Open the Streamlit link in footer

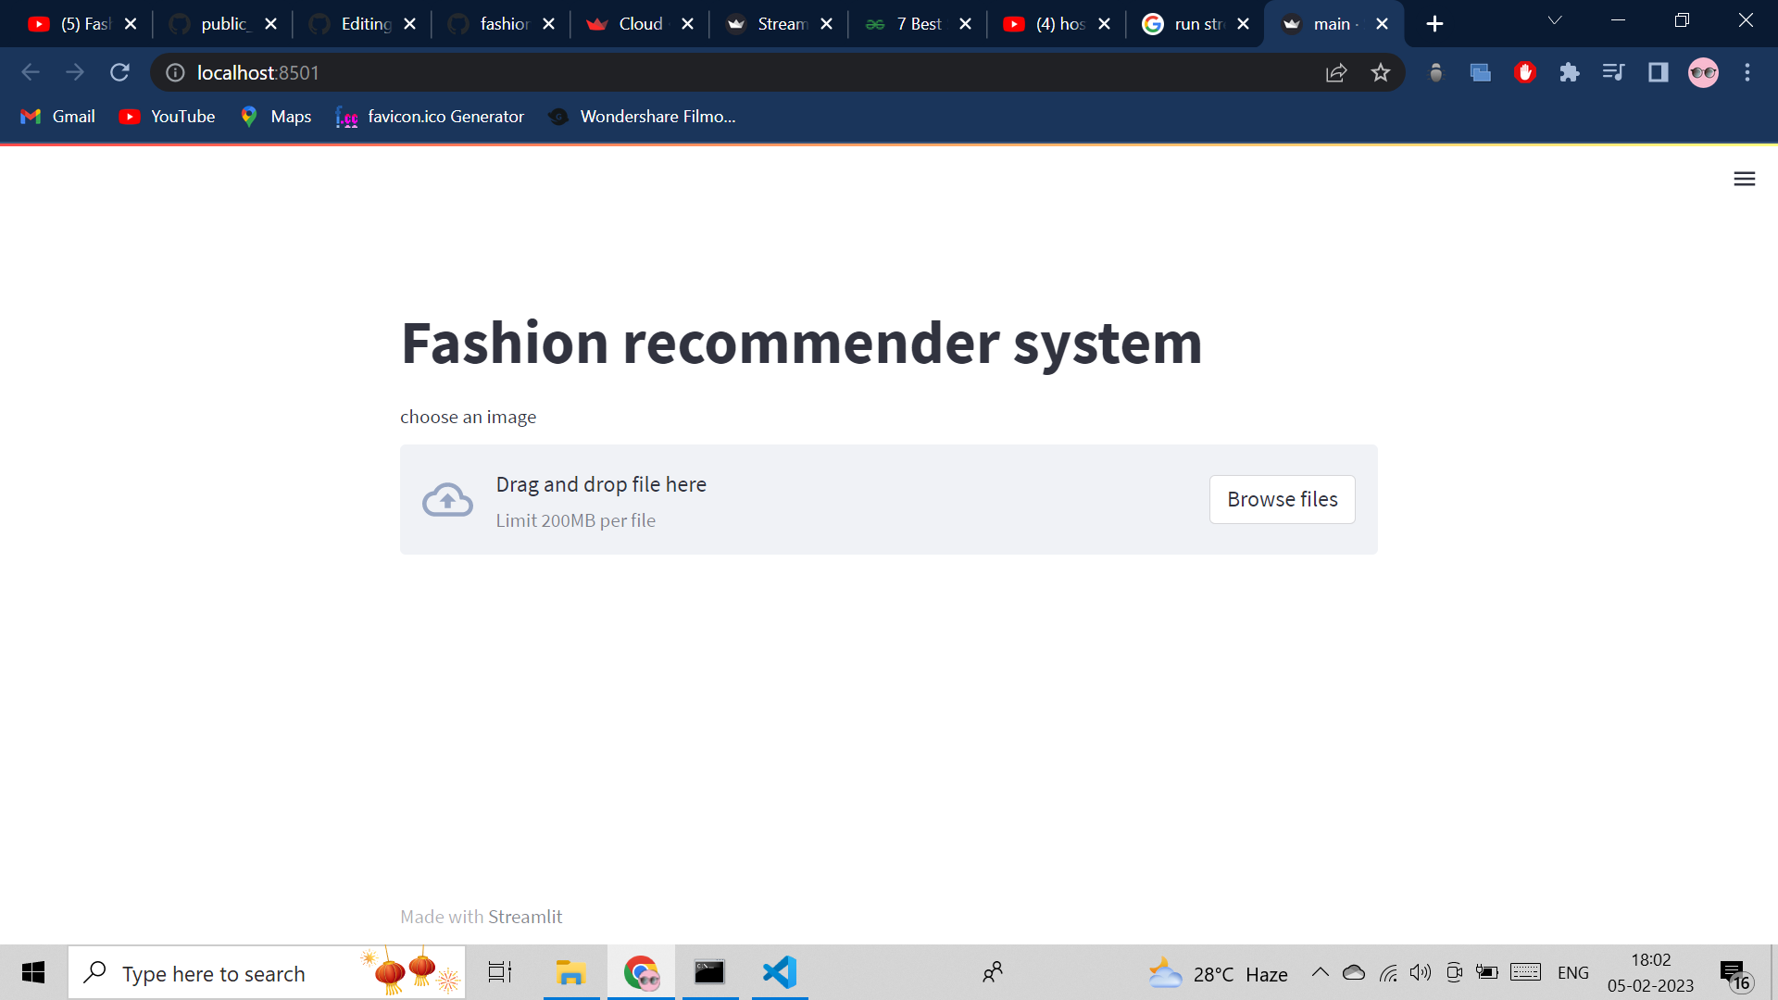click(525, 917)
